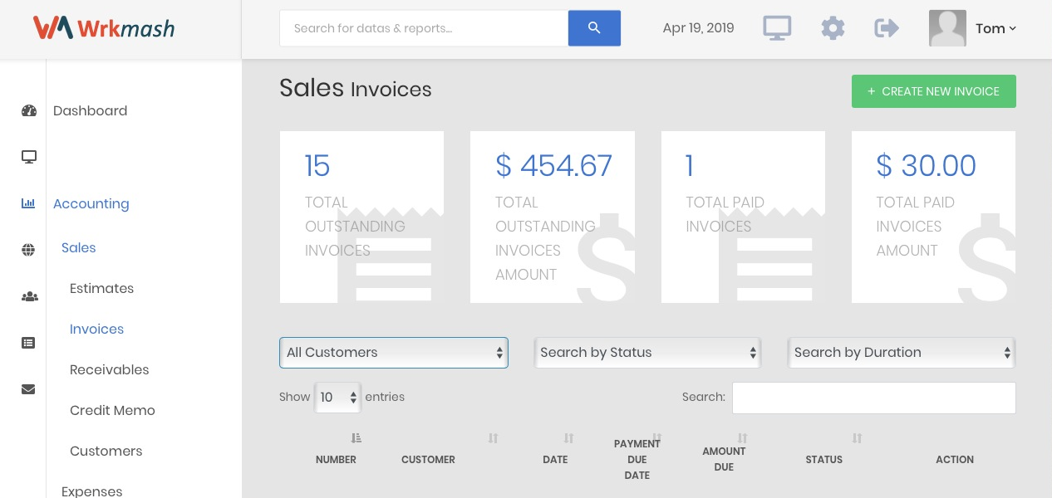
Task: Open the All Customers dropdown
Action: [394, 353]
